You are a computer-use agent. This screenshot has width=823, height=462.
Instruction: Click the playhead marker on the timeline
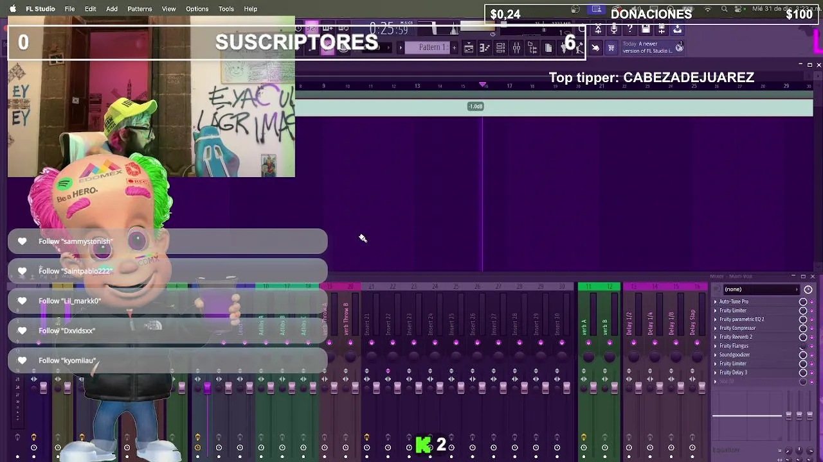483,85
